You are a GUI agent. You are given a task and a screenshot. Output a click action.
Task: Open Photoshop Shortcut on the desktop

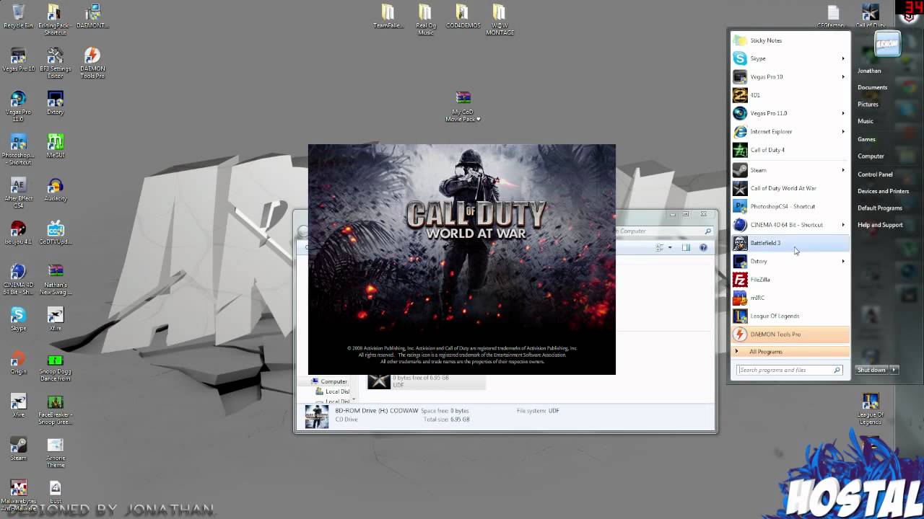[x=18, y=149]
